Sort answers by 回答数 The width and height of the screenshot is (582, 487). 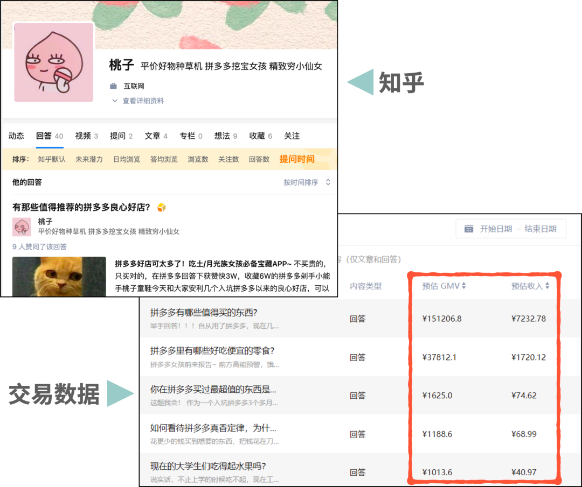click(x=259, y=159)
